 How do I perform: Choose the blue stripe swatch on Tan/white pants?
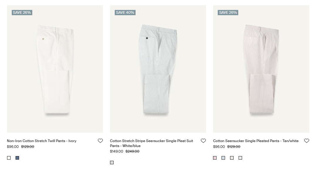(223, 158)
